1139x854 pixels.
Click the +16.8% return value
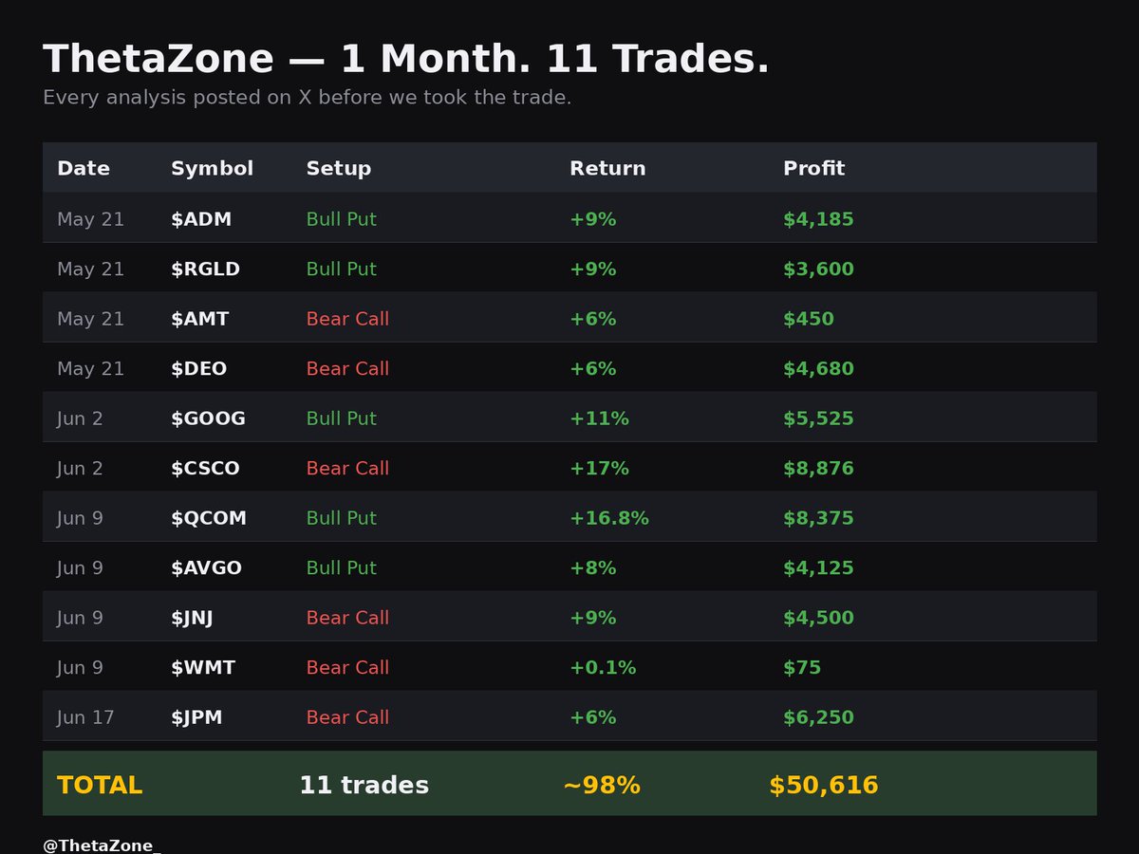pos(609,518)
